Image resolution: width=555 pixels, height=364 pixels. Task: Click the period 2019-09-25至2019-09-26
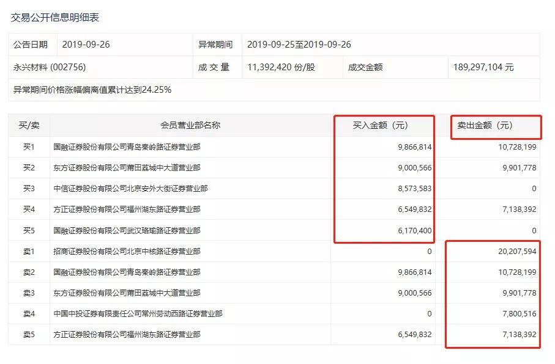[x=299, y=45]
